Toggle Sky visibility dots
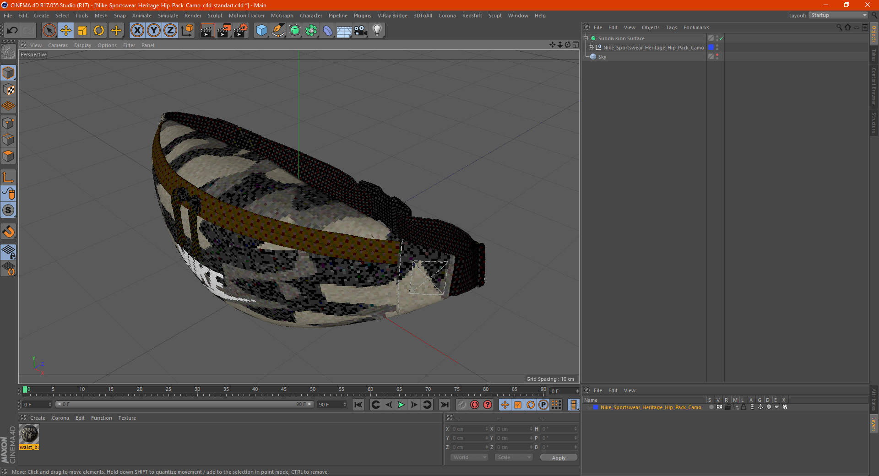879x476 pixels. pyautogui.click(x=717, y=57)
